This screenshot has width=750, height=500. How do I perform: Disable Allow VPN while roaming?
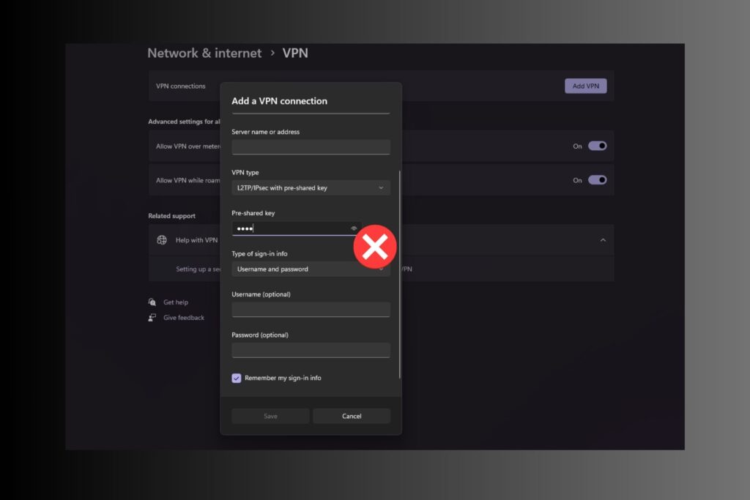point(599,180)
